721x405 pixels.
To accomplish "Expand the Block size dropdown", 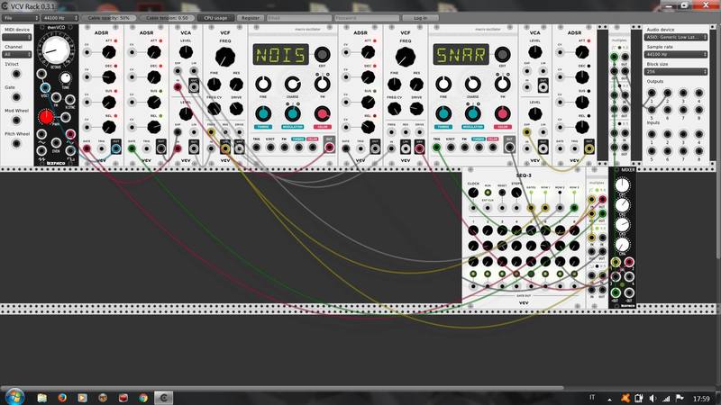I will (680, 71).
